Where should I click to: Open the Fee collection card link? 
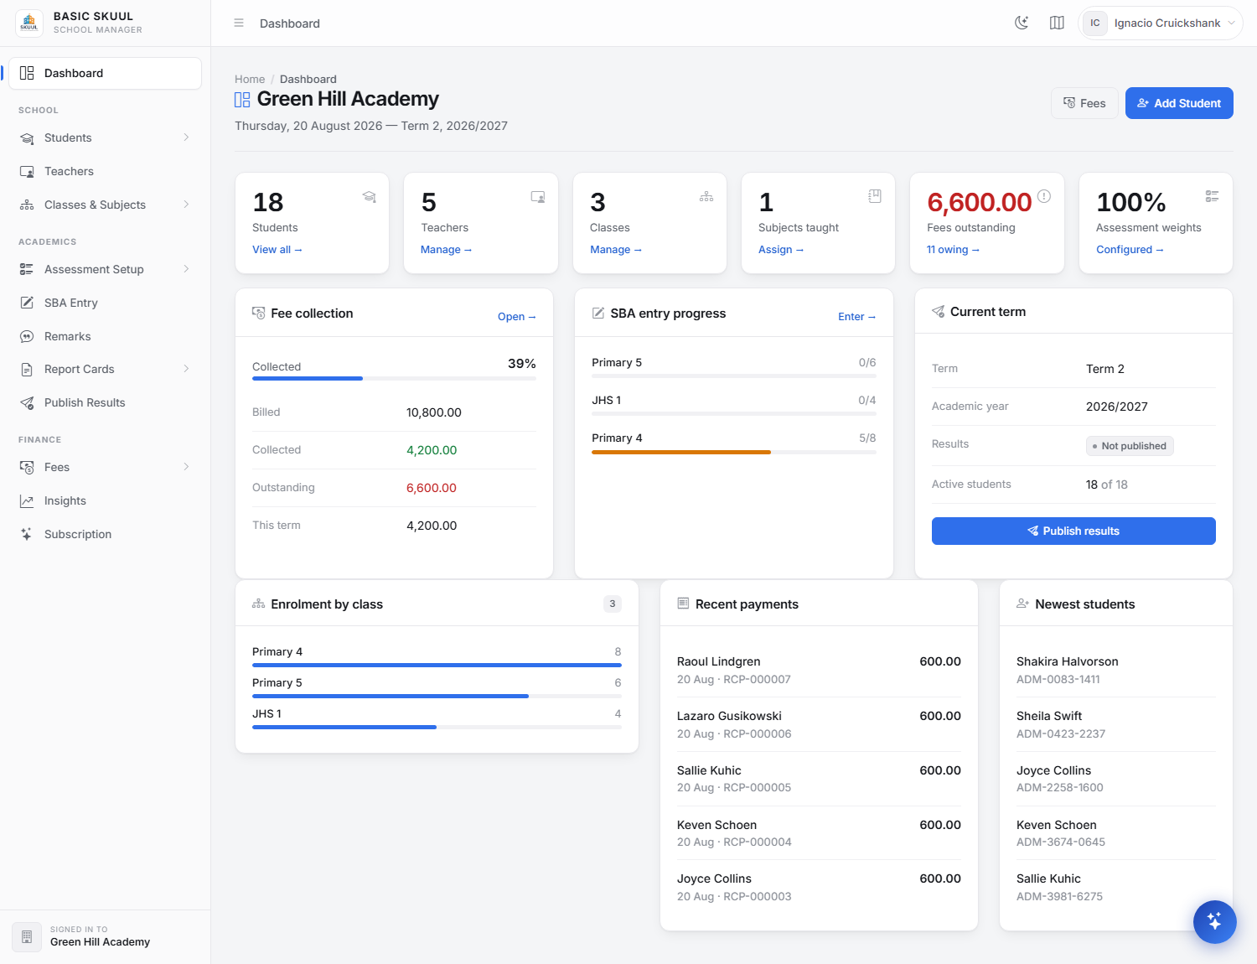tap(516, 317)
